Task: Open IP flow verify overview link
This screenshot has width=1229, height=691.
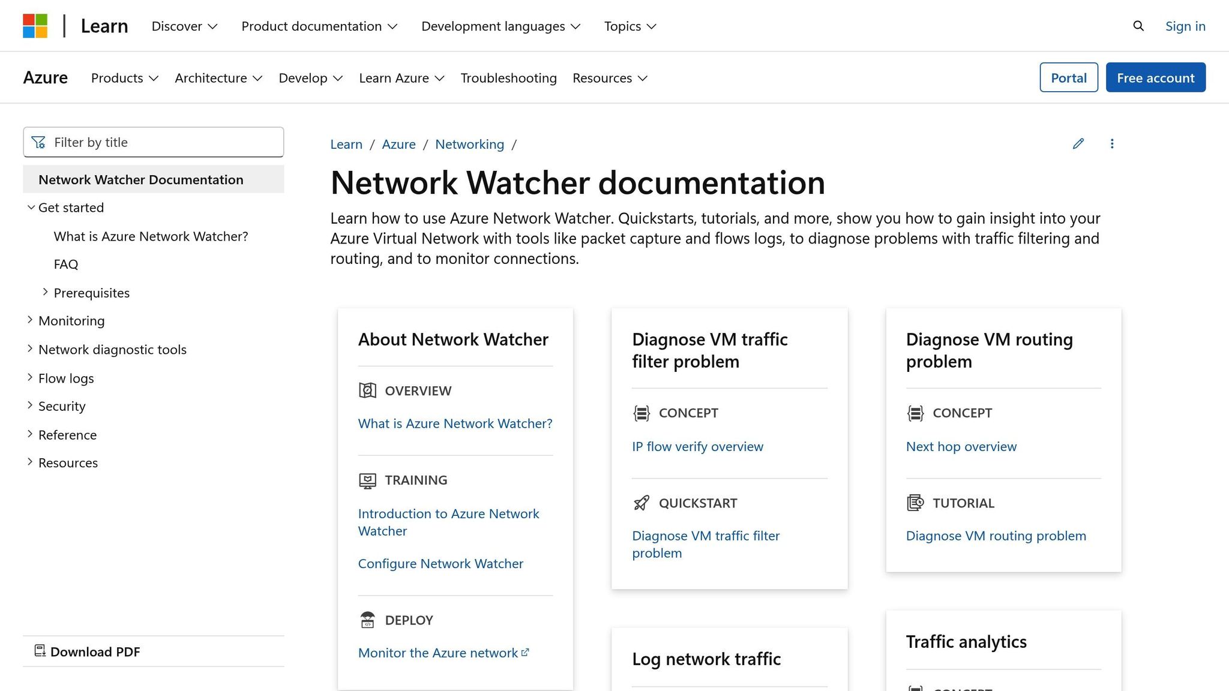Action: coord(697,447)
